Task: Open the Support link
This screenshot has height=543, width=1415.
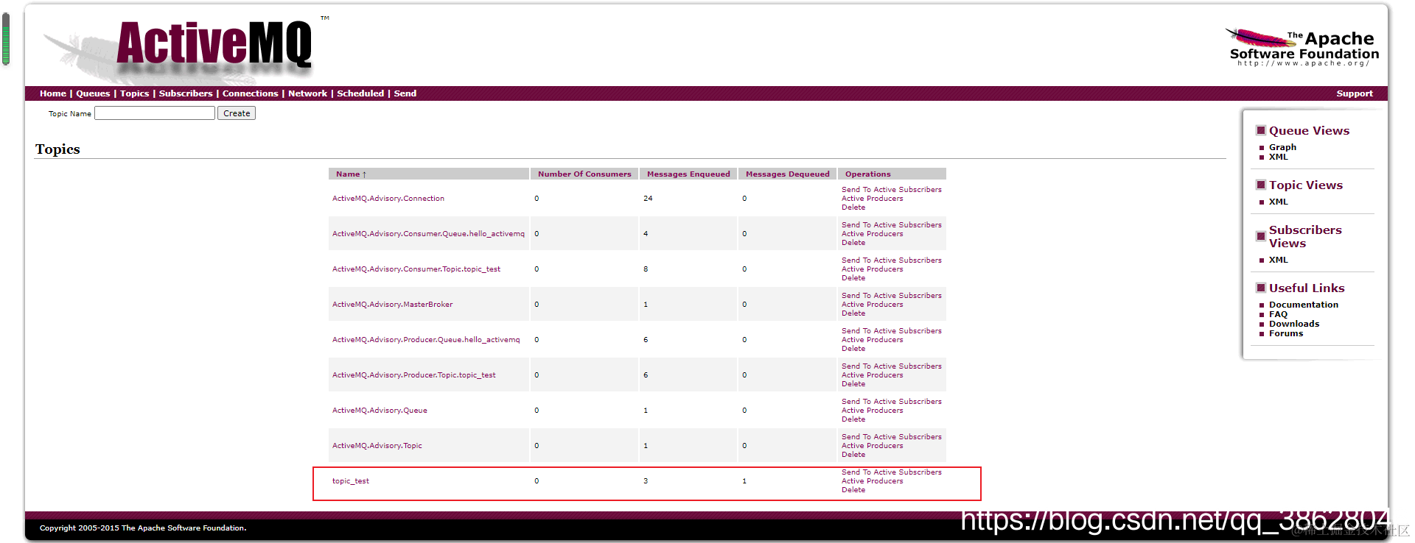Action: (1355, 93)
